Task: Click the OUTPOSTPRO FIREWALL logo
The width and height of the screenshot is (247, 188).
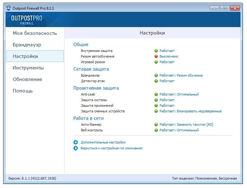Action: tap(27, 20)
